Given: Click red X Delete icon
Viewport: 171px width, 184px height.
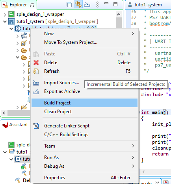Looking at the screenshot, I should coord(36,63).
